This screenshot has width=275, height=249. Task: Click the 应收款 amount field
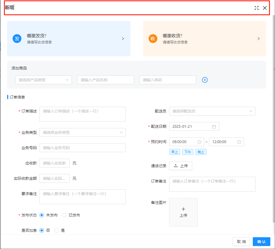point(55,163)
